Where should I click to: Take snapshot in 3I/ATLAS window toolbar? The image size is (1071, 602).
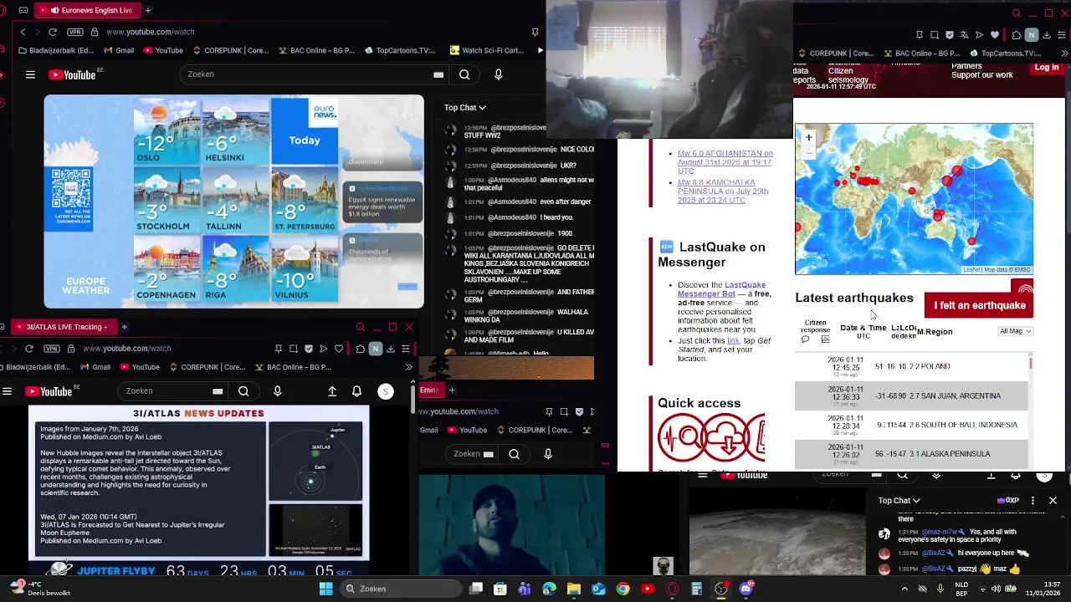(294, 349)
